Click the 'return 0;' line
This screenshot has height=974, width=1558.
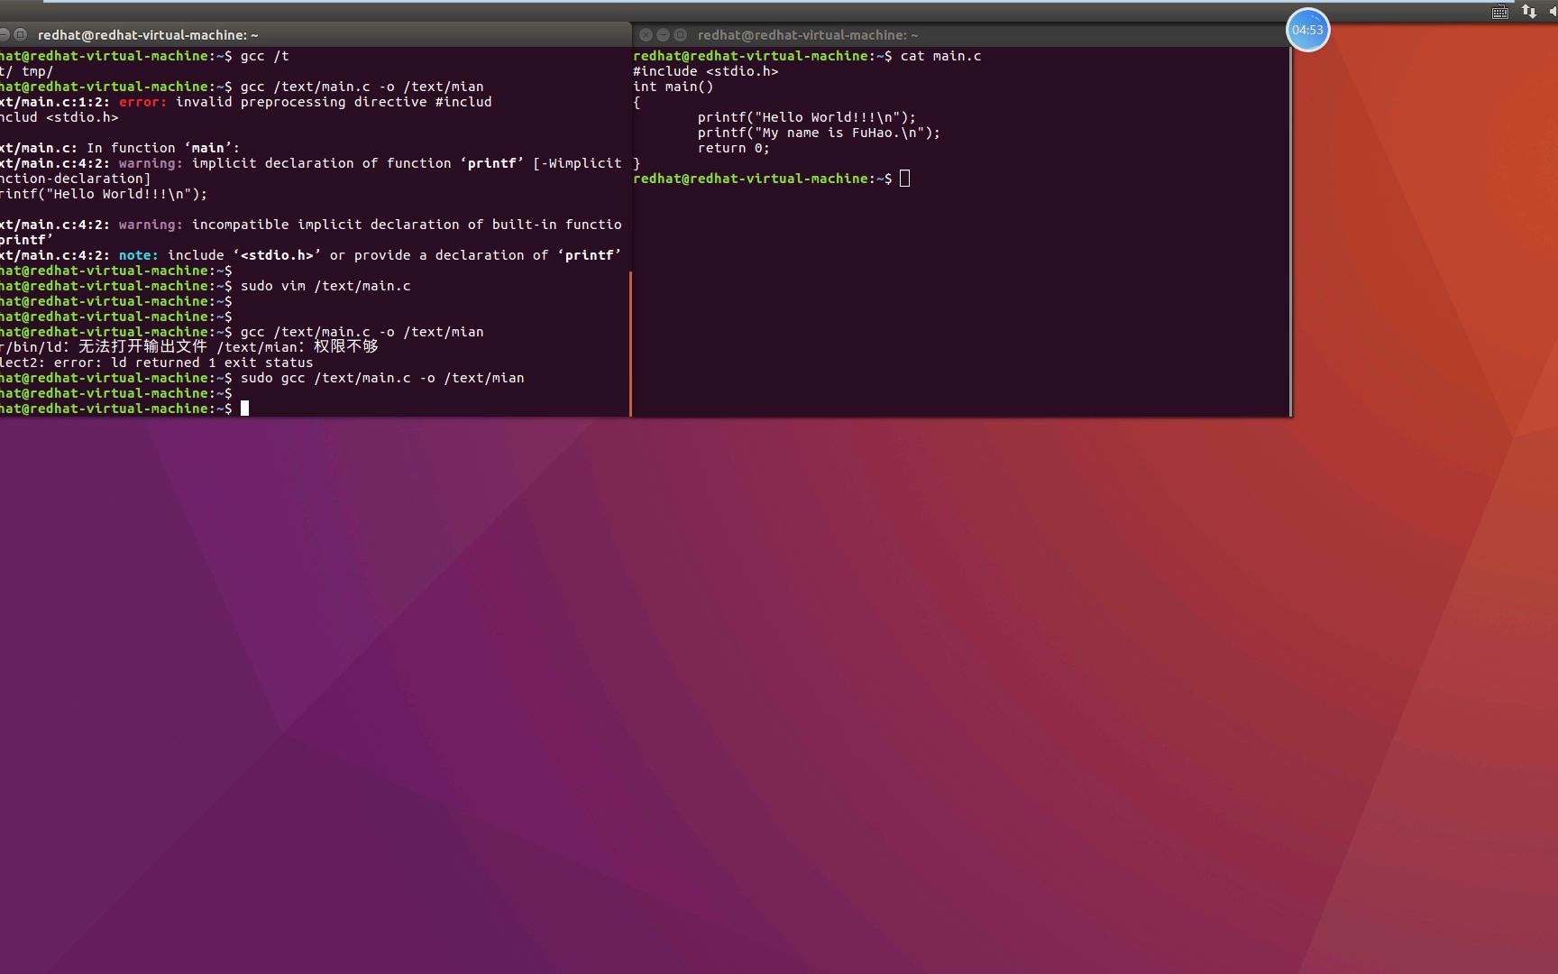point(734,148)
